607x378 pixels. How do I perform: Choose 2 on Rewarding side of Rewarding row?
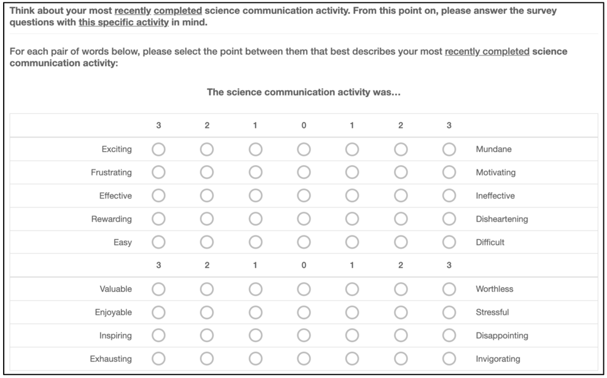pyautogui.click(x=207, y=219)
